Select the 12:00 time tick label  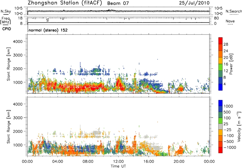[118, 162]
